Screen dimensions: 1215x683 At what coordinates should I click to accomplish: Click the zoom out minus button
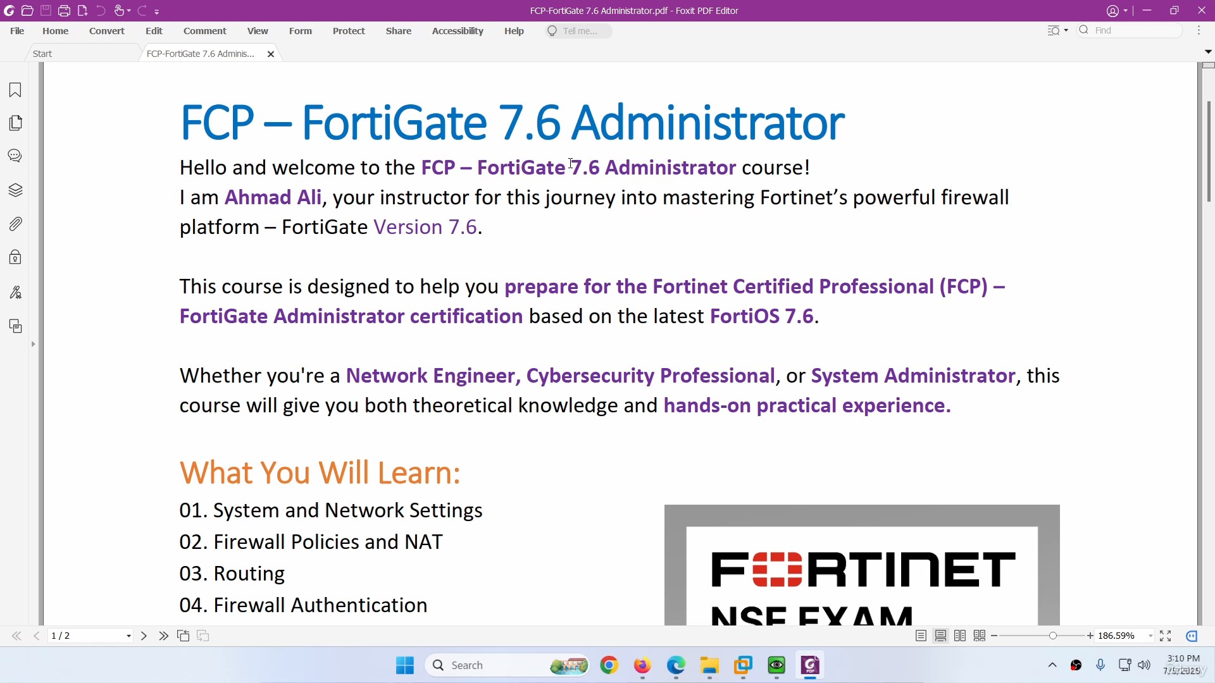(x=994, y=636)
